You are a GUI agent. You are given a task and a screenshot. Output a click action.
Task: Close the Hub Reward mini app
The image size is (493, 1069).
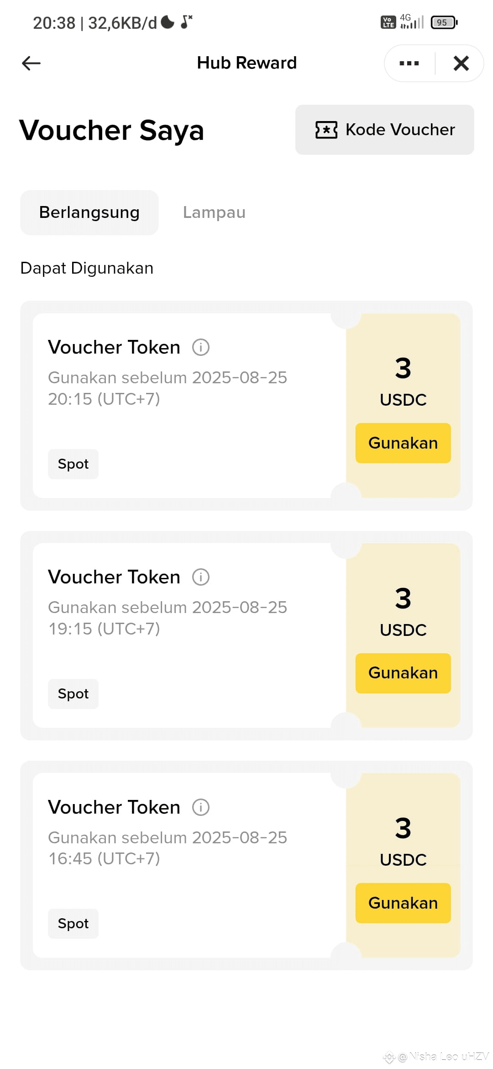pos(461,63)
